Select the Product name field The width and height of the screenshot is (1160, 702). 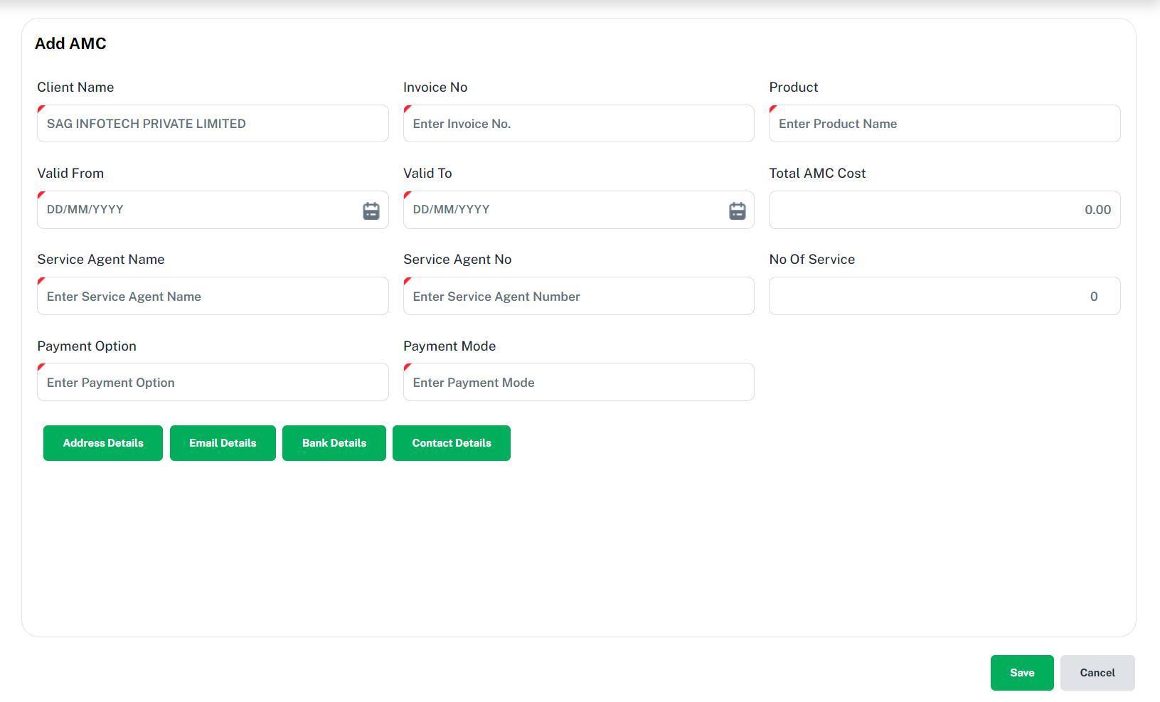pyautogui.click(x=945, y=124)
